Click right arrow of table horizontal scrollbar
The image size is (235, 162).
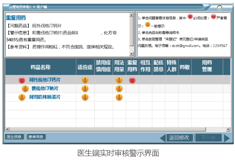228,129
